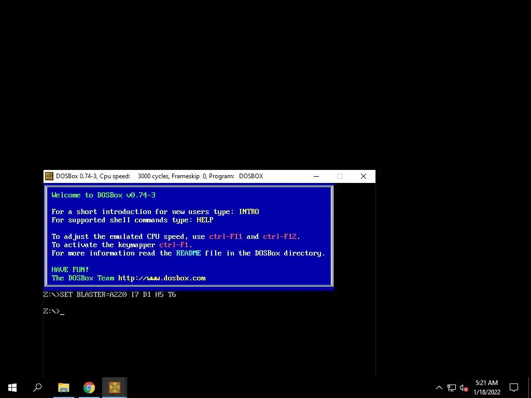Open the Windows Start menu

point(12,388)
